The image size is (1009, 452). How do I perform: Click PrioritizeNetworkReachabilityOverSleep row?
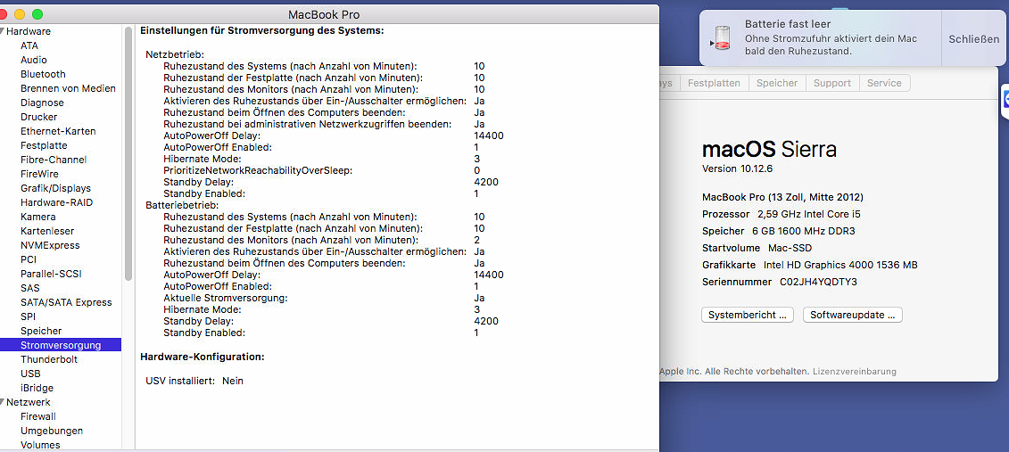pyautogui.click(x=322, y=170)
